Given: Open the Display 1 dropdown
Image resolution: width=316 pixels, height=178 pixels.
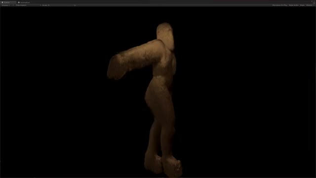Looking at the screenshot, I should click(x=8, y=5).
